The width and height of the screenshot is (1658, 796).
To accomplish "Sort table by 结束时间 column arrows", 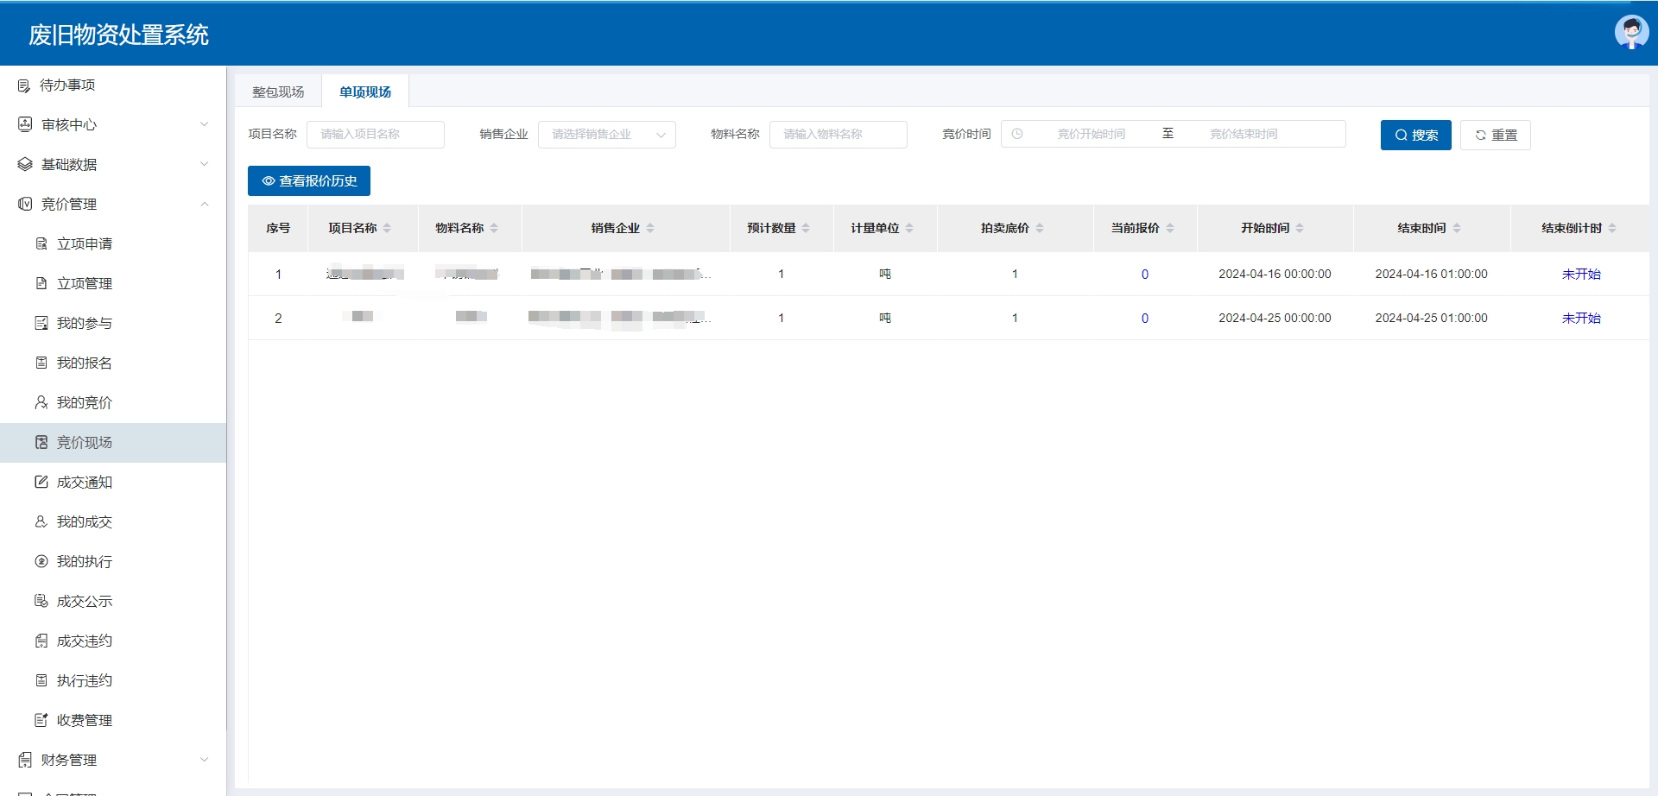I will tap(1457, 228).
